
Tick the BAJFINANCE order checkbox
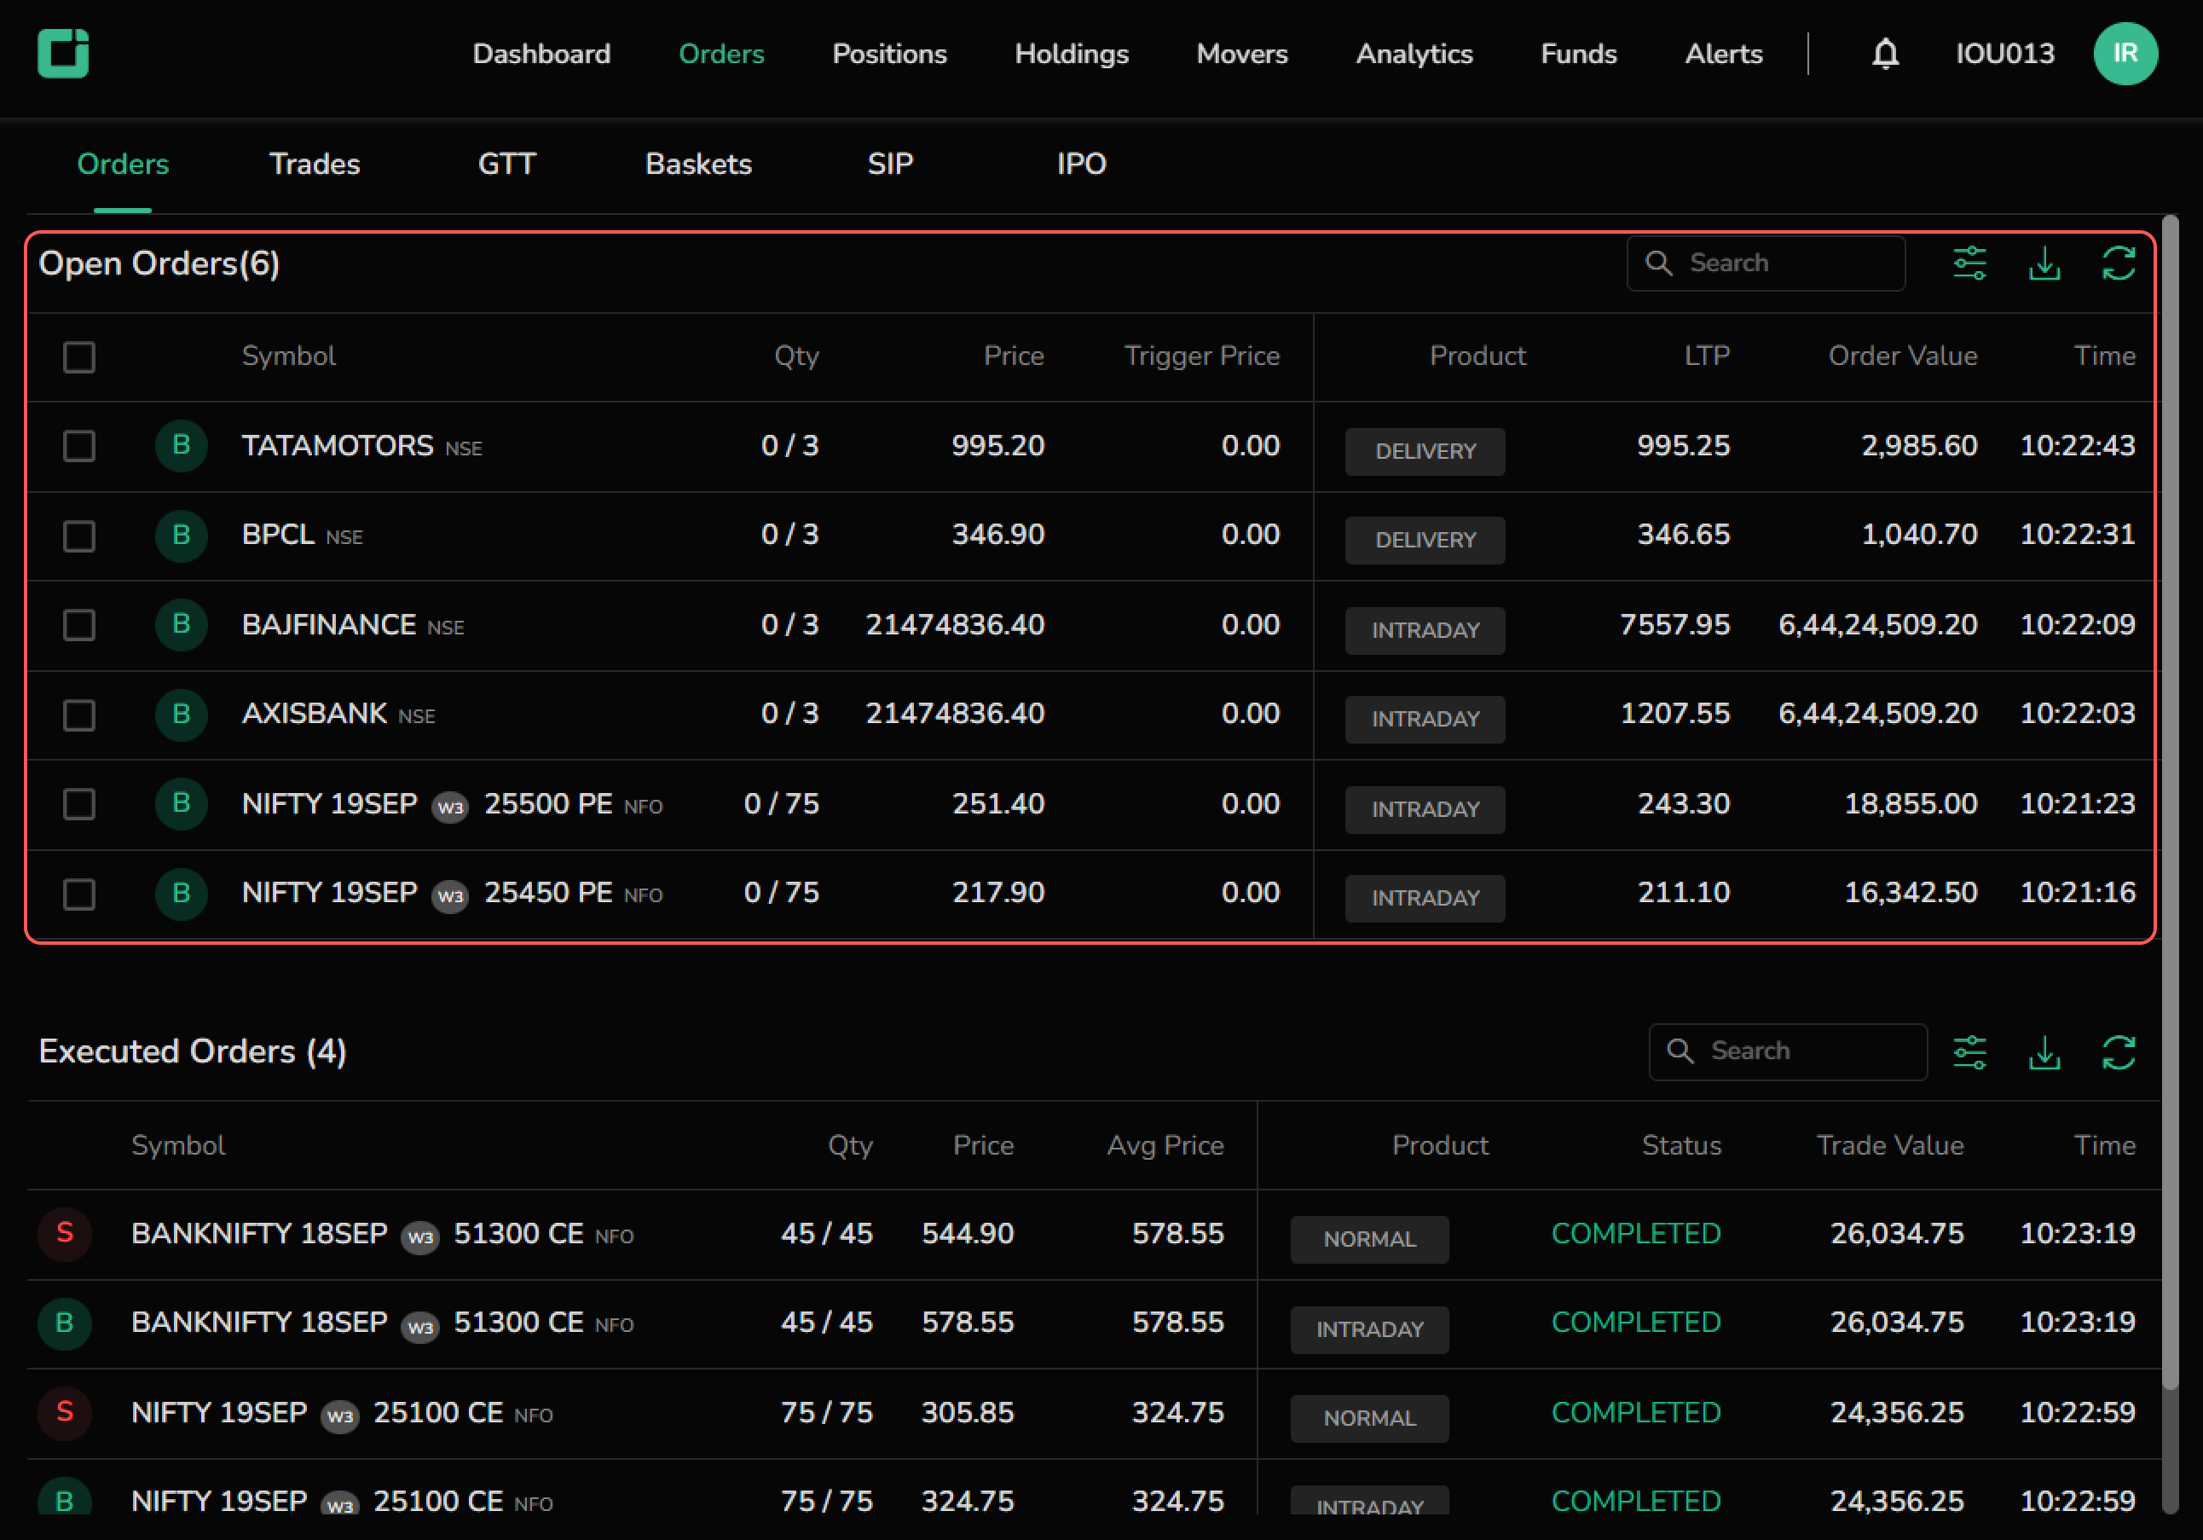tap(78, 625)
